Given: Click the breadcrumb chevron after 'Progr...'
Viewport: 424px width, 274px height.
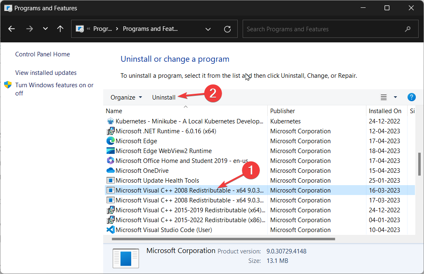Looking at the screenshot, I should 117,29.
